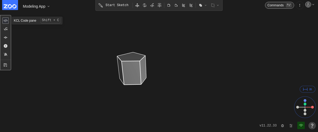The image size is (318, 132).
Task: Open the Commands palette button
Action: tap(279, 5)
